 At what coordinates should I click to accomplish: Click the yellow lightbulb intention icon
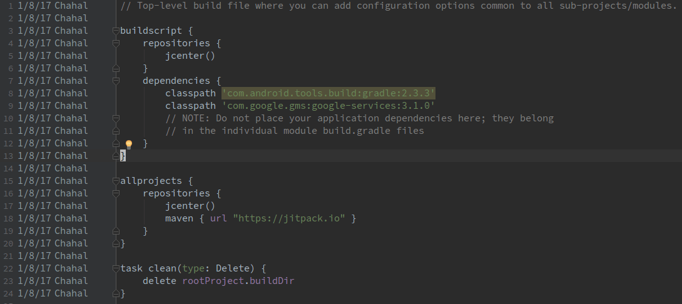pos(129,144)
